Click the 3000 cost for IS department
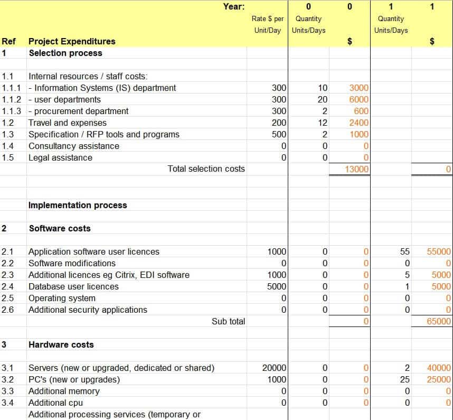This screenshot has height=420, width=453. (358, 88)
